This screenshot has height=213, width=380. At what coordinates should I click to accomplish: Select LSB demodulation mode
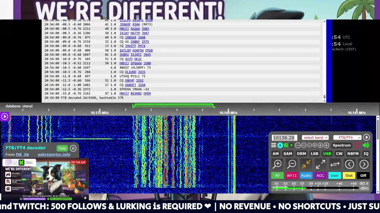point(314,154)
